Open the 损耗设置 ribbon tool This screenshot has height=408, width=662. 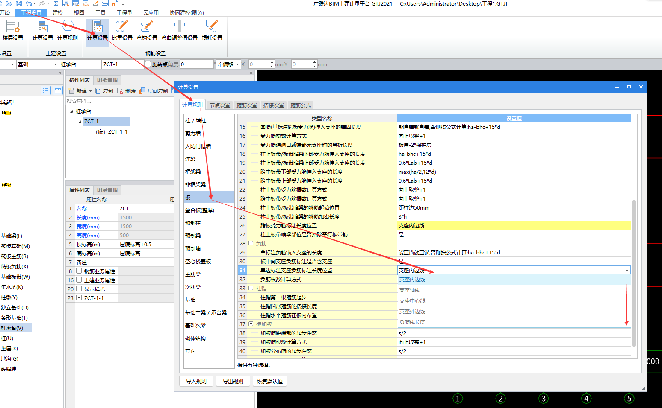pos(212,30)
